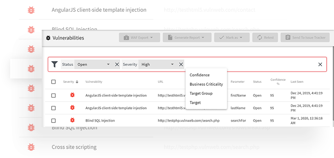Choose Business Criticality filter option
The image size is (334, 158).
(x=206, y=84)
